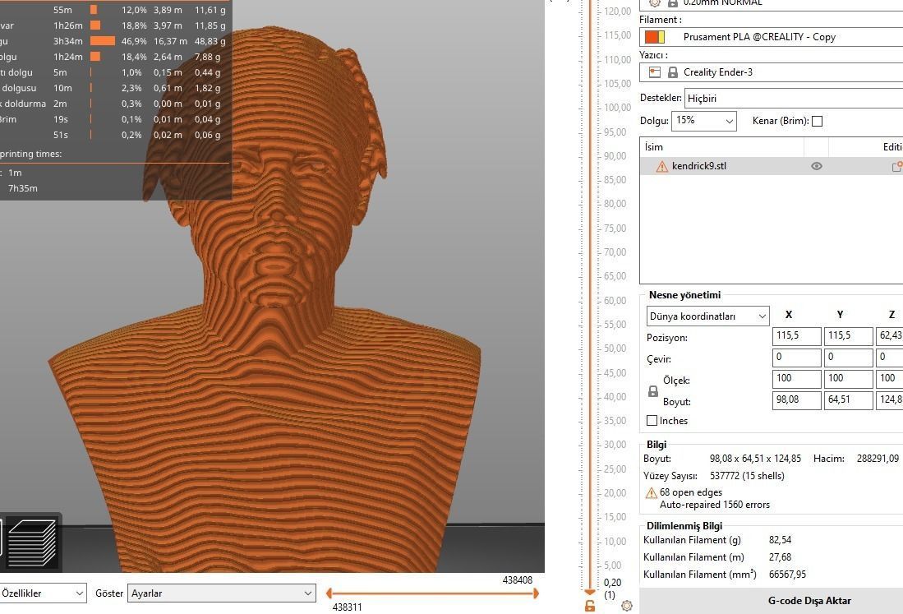The width and height of the screenshot is (903, 614).
Task: Click the Kullanılan Filament (m) value 27,68
Action: click(780, 557)
